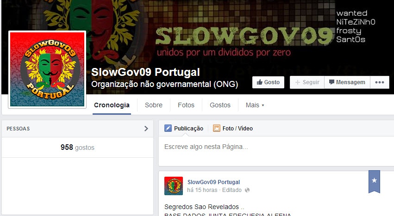Open Mensagem to message the page
The image size is (394, 216).
click(x=347, y=82)
